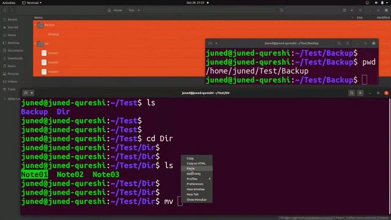Click Note03 in the terminal ls output
The width and height of the screenshot is (391, 220).
106,175
